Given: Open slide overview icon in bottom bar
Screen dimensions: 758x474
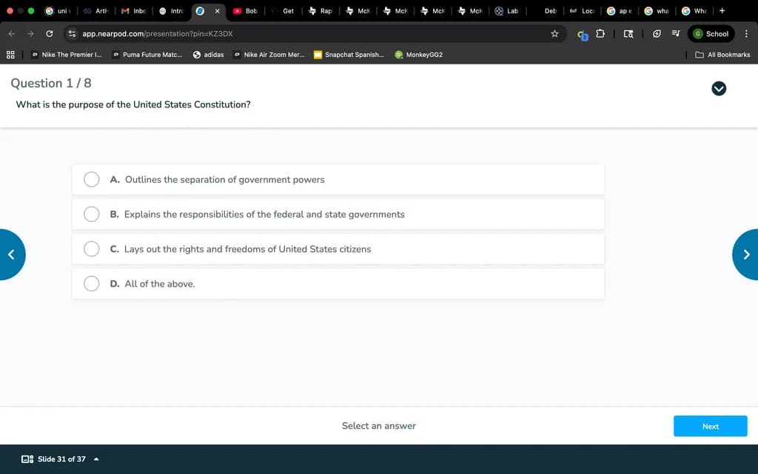Looking at the screenshot, I should coord(27,459).
